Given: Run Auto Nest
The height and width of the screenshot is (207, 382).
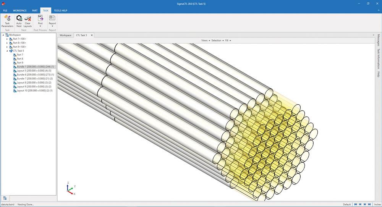Looking at the screenshot, I should tap(19, 21).
